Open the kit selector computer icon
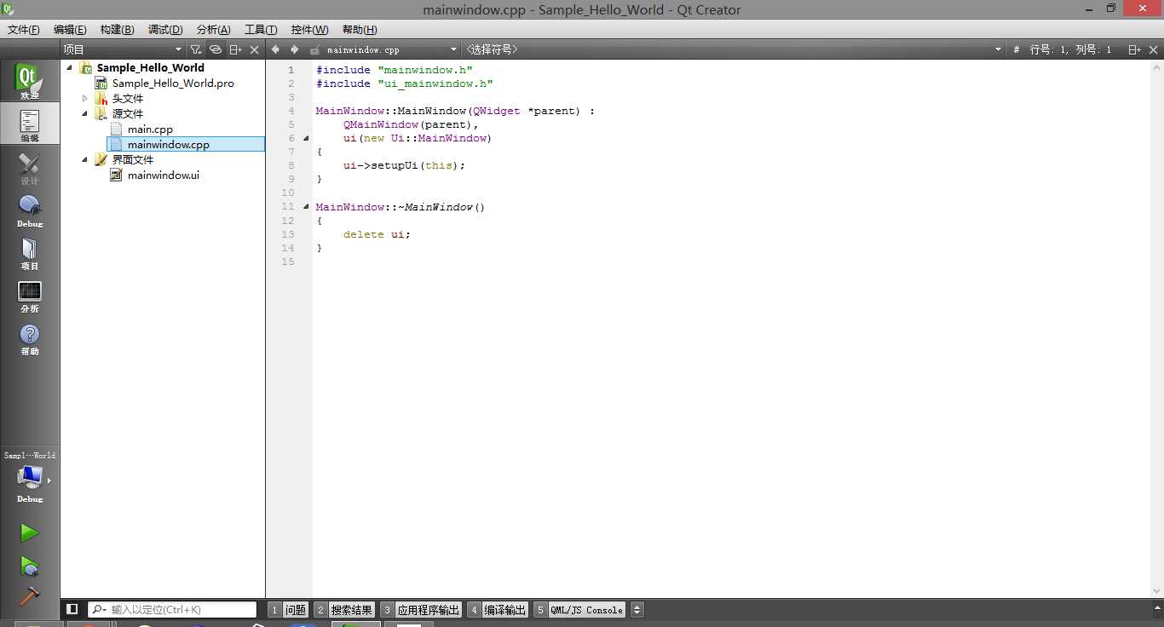The width and height of the screenshot is (1164, 627). coord(29,477)
